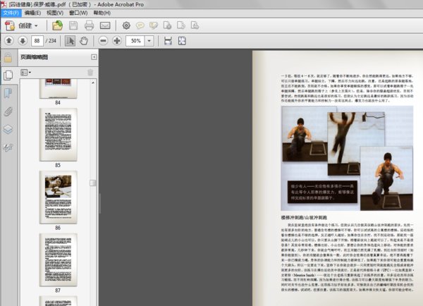Viewport: 423px width, 306px height.
Task: Collapse the 页面缩略图 panel with its header button
Action: pyautogui.click(x=93, y=57)
